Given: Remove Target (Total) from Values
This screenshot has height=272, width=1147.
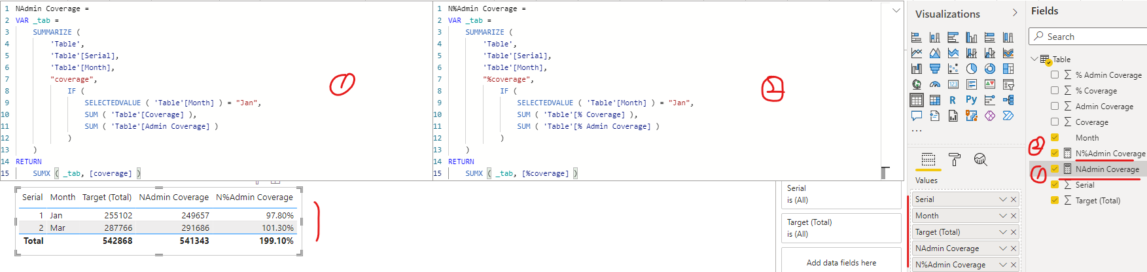Looking at the screenshot, I should [1014, 232].
